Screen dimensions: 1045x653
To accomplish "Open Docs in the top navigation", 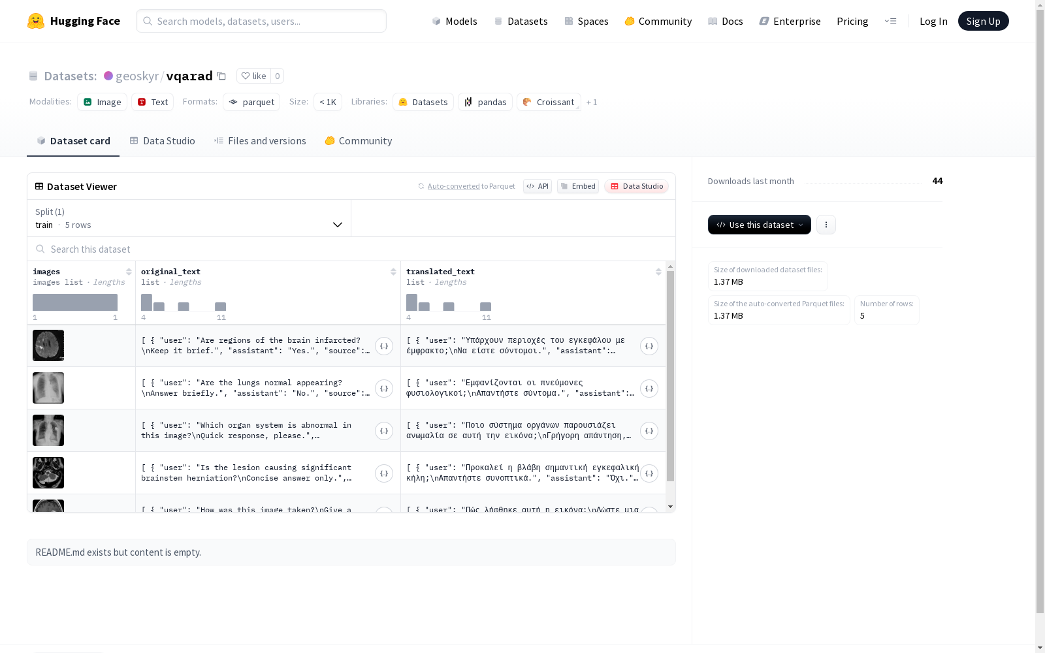I will pos(726,21).
